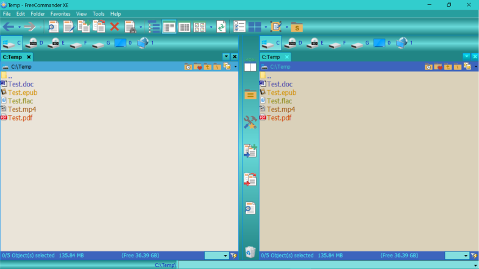Switch to details view mode icon
479x269 pixels.
coord(184,27)
